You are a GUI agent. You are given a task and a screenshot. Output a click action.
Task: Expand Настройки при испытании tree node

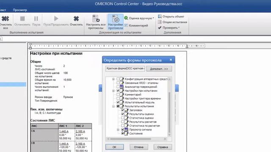[113, 91]
